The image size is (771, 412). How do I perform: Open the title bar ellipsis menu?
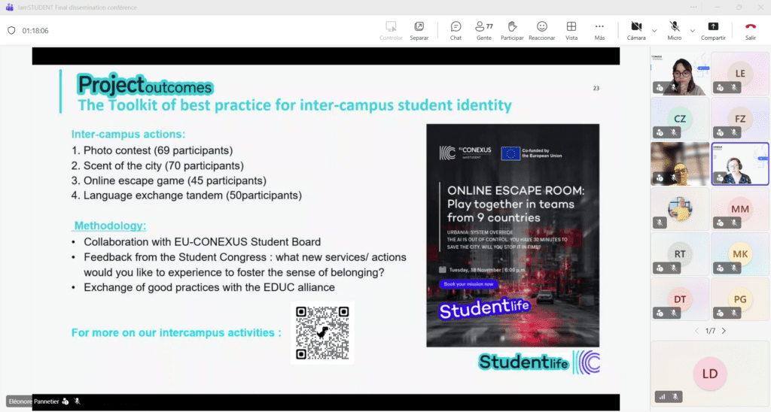[693, 8]
